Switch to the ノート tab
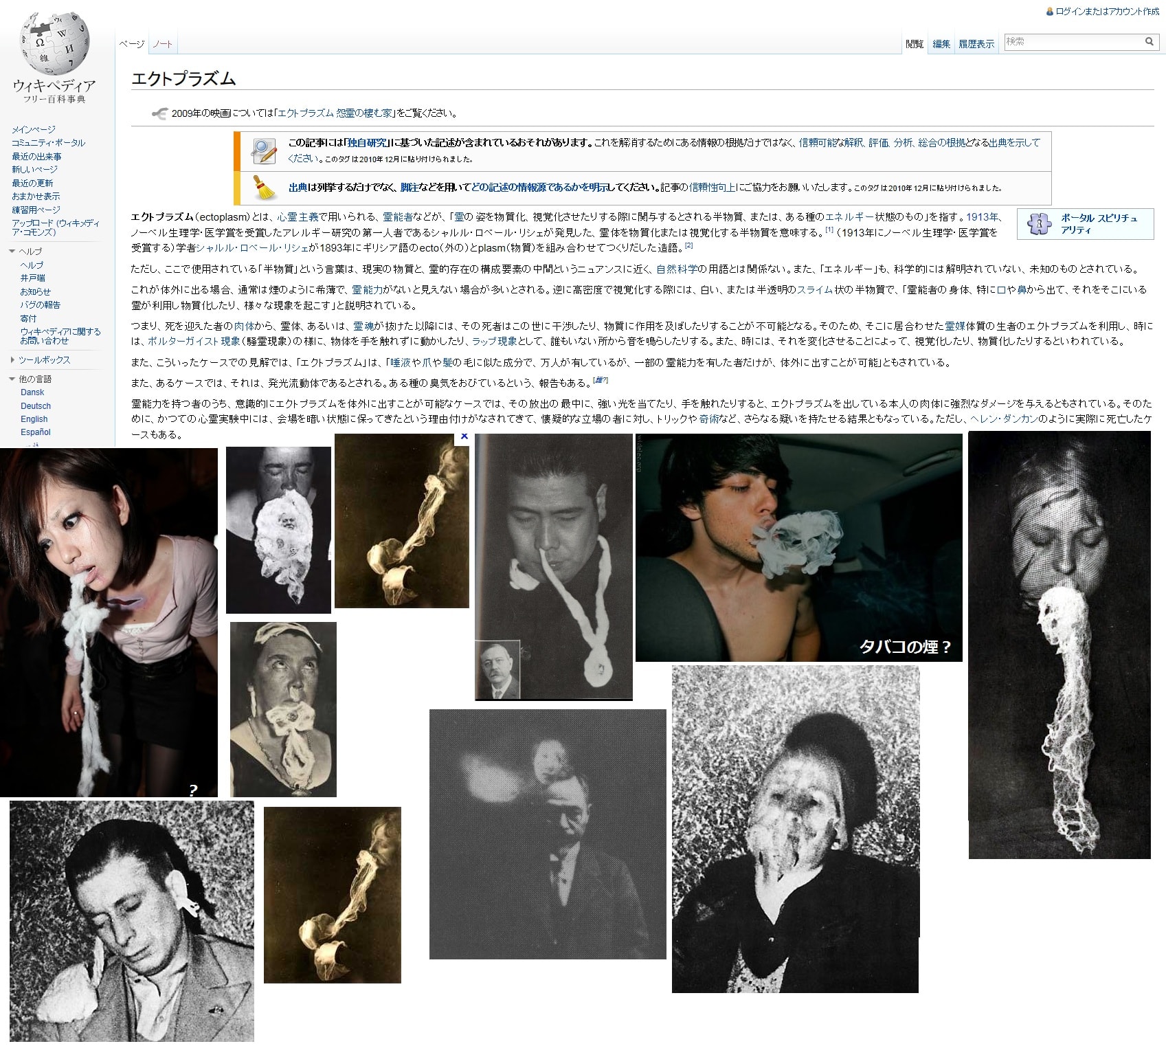 pyautogui.click(x=163, y=44)
